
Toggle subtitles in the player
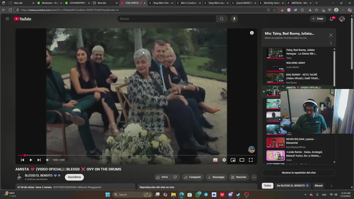215,160
